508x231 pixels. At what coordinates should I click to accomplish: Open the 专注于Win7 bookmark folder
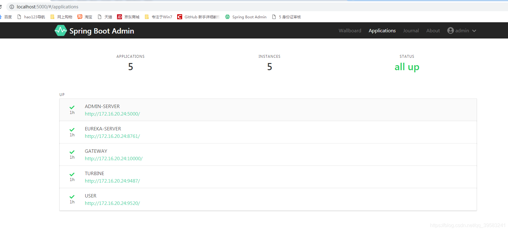click(x=158, y=17)
